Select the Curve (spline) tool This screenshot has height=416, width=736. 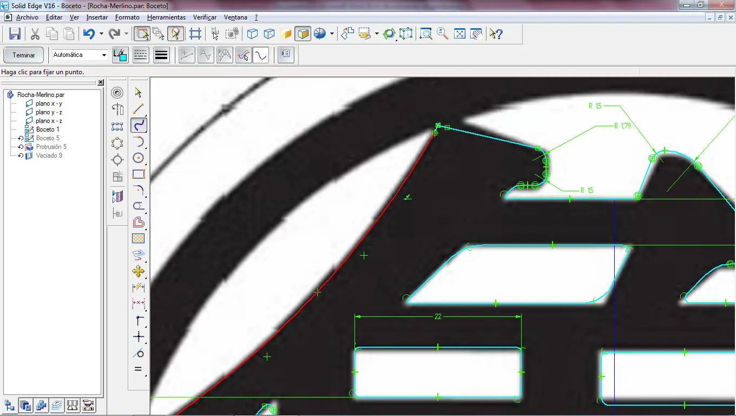coord(139,125)
